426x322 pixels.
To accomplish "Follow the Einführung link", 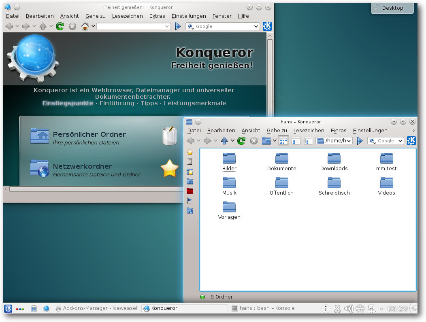I will coord(117,103).
